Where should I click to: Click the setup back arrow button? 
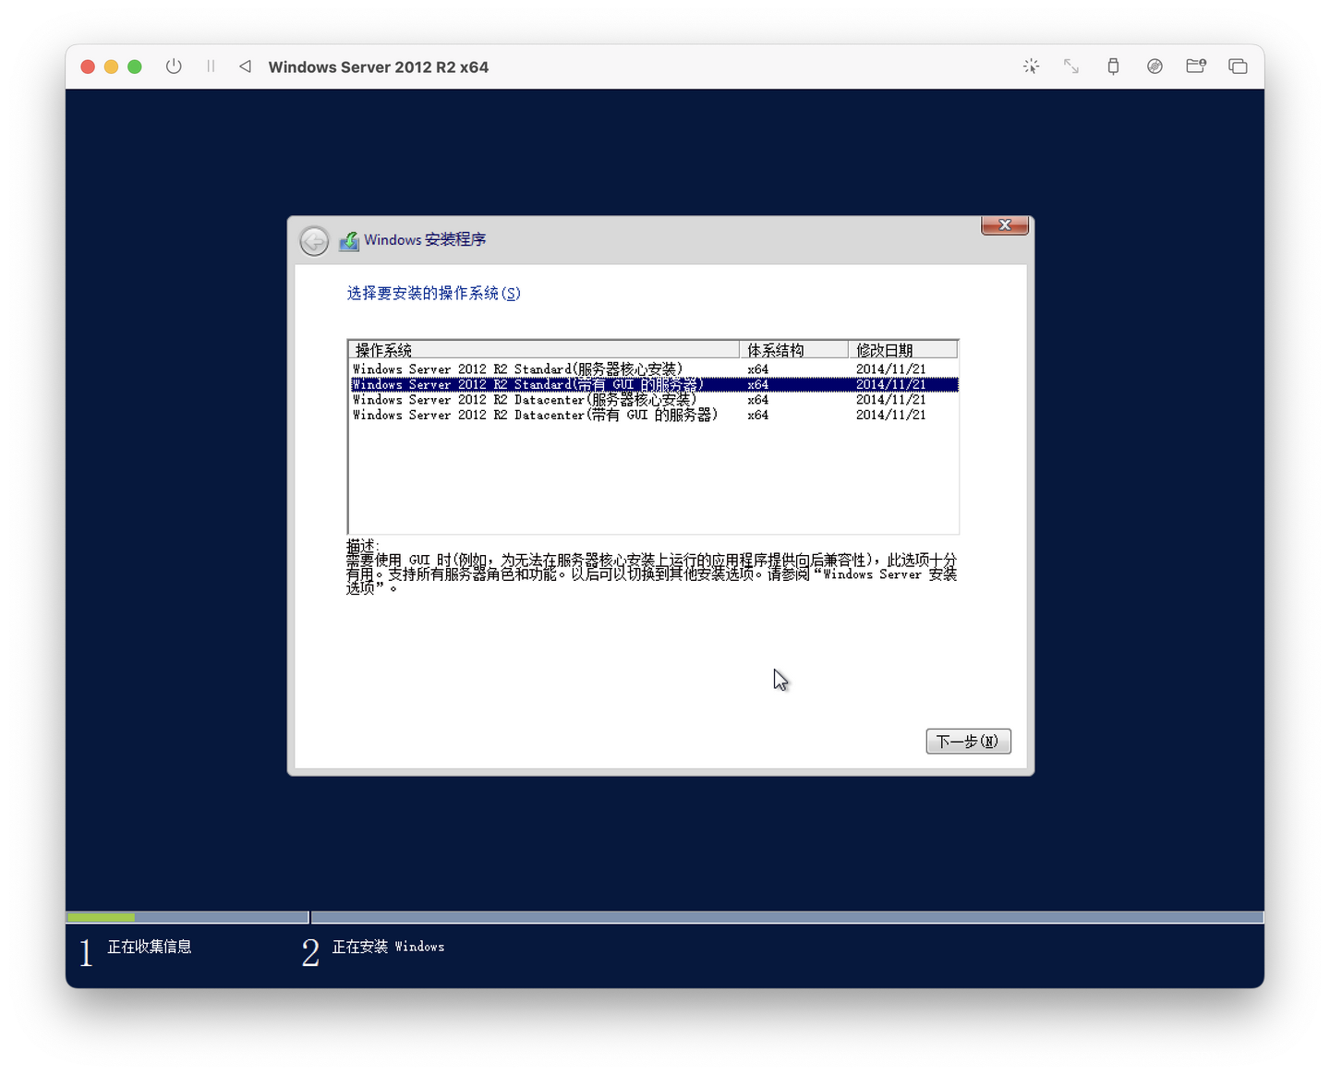tap(314, 241)
